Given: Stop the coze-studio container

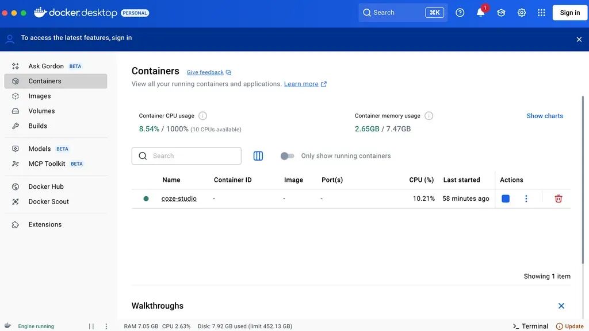Looking at the screenshot, I should (x=506, y=198).
